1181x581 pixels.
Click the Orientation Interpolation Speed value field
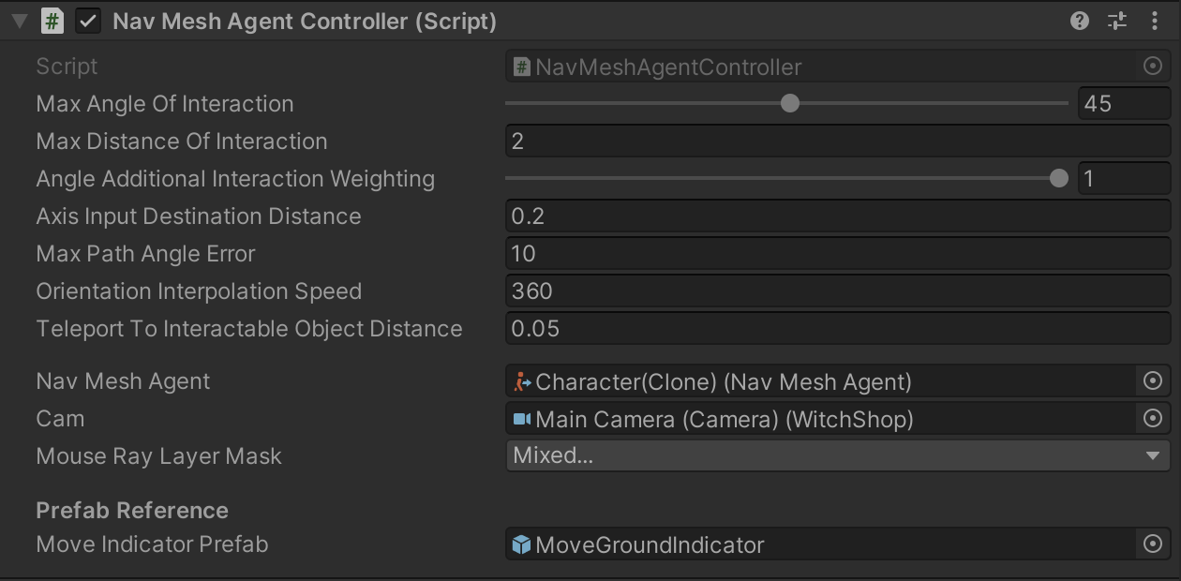pos(837,291)
